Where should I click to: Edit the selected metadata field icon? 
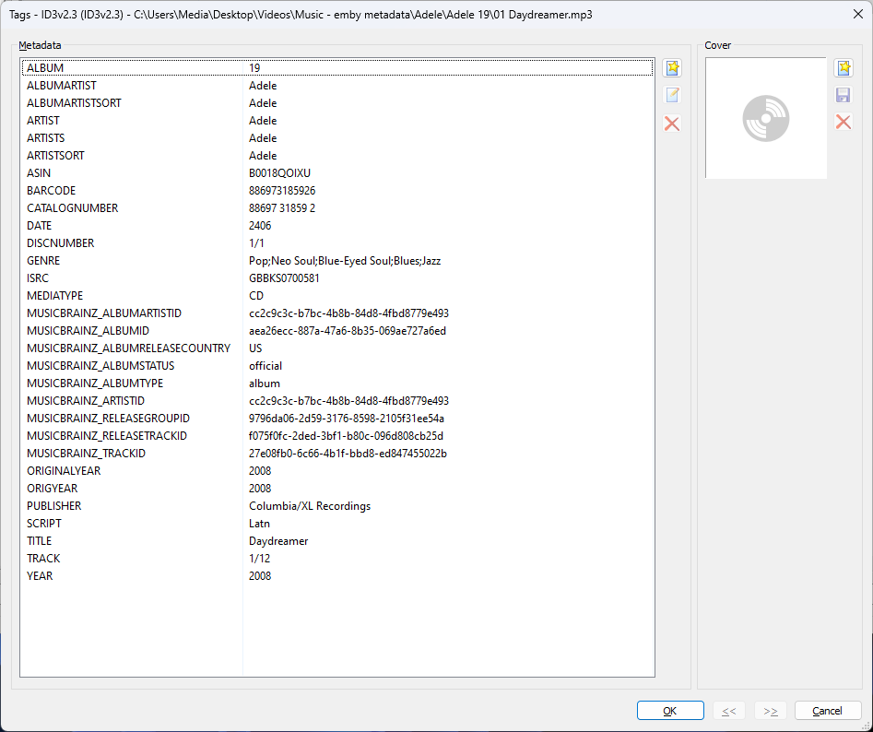point(672,95)
